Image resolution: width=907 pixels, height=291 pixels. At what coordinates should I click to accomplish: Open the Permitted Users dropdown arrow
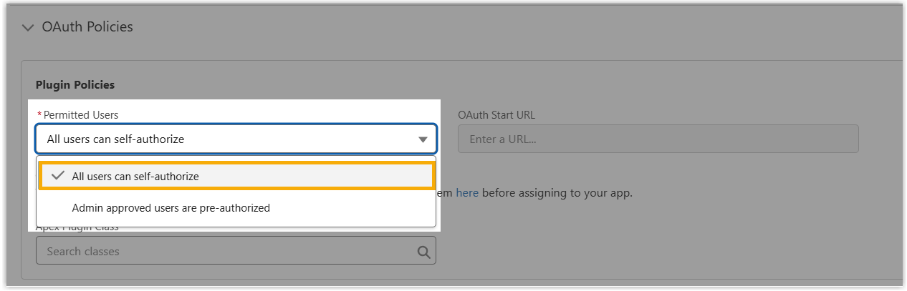(x=423, y=139)
